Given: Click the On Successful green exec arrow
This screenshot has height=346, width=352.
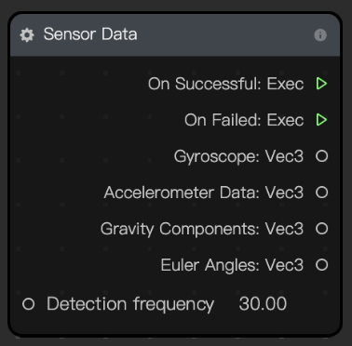Looking at the screenshot, I should (x=321, y=84).
